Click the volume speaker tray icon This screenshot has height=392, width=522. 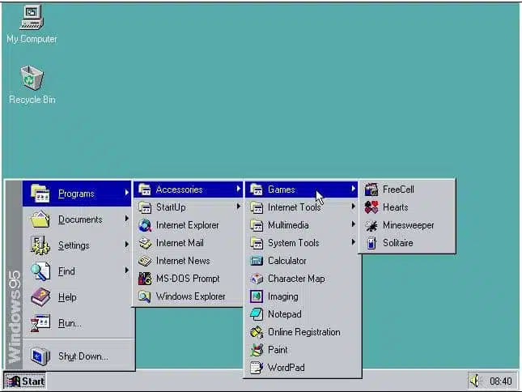coord(477,381)
